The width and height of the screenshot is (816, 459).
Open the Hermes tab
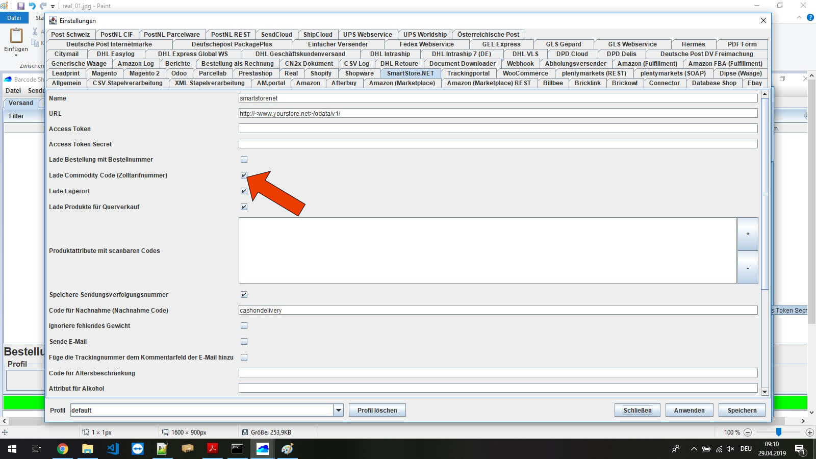point(693,44)
